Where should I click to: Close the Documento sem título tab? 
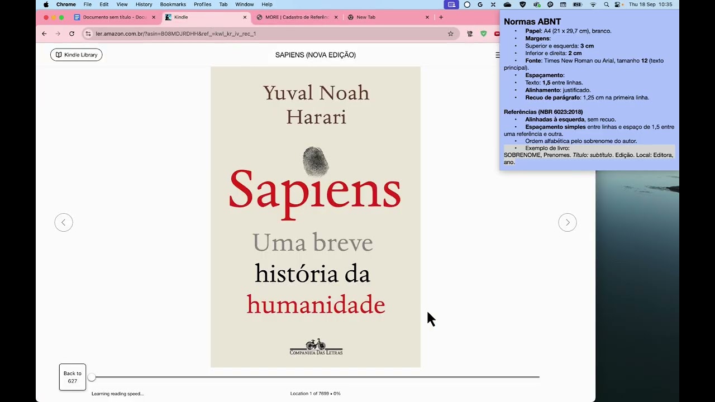tap(154, 17)
